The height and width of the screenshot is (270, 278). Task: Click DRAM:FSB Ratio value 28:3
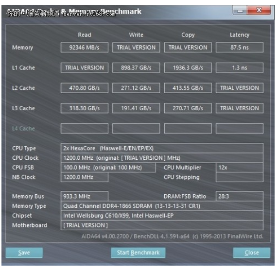pyautogui.click(x=240, y=196)
